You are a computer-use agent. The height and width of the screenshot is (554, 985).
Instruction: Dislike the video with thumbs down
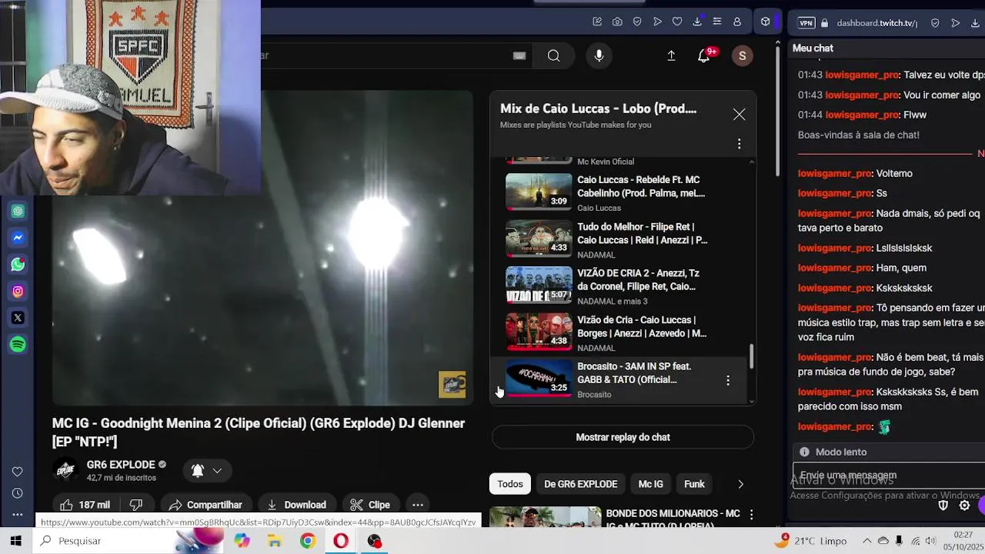[136, 505]
